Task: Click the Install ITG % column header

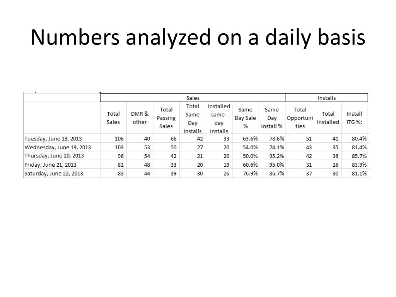Action: (354, 118)
